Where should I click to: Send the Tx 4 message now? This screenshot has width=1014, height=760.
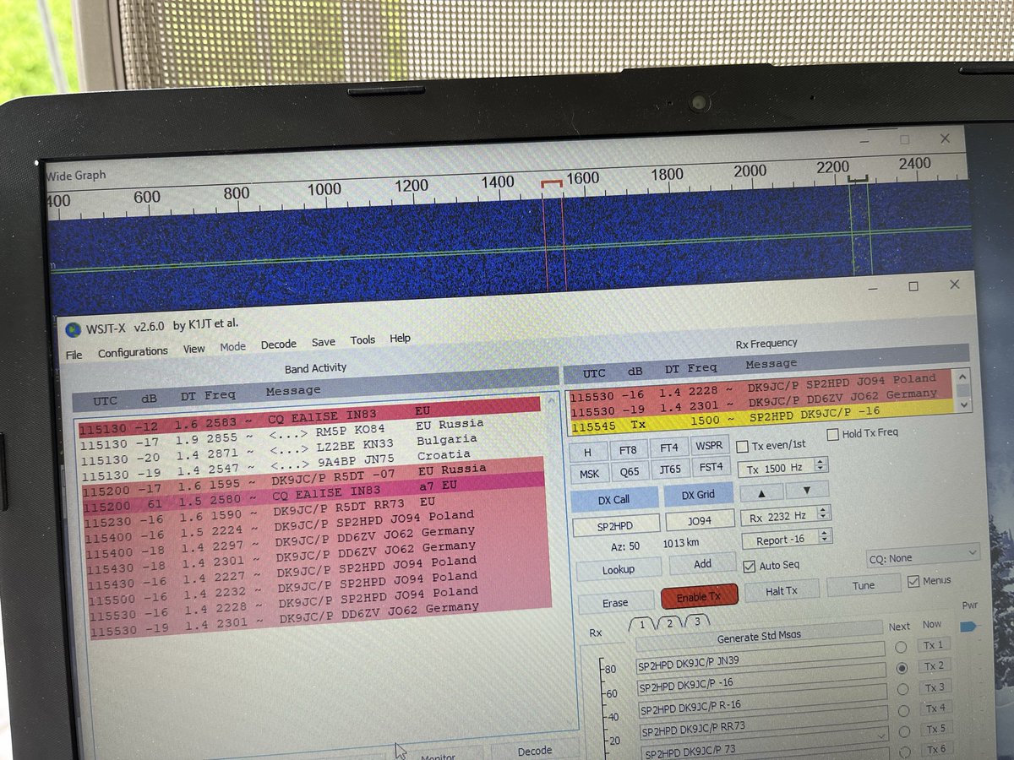(x=936, y=708)
